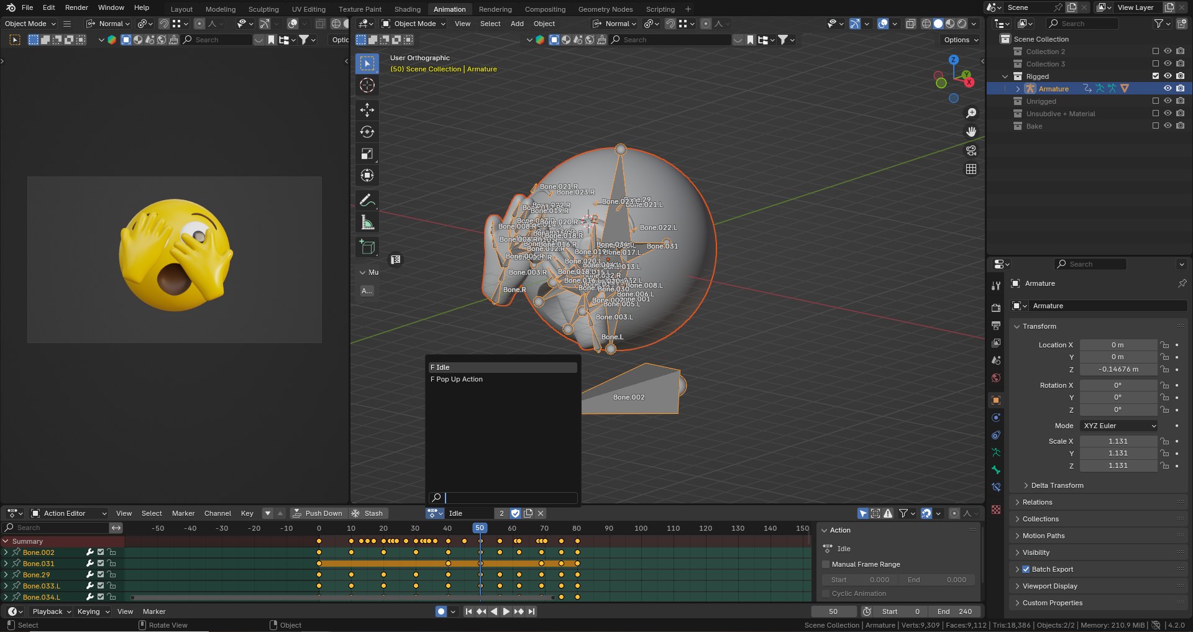Activate the Move tool
The image size is (1193, 632).
[367, 110]
